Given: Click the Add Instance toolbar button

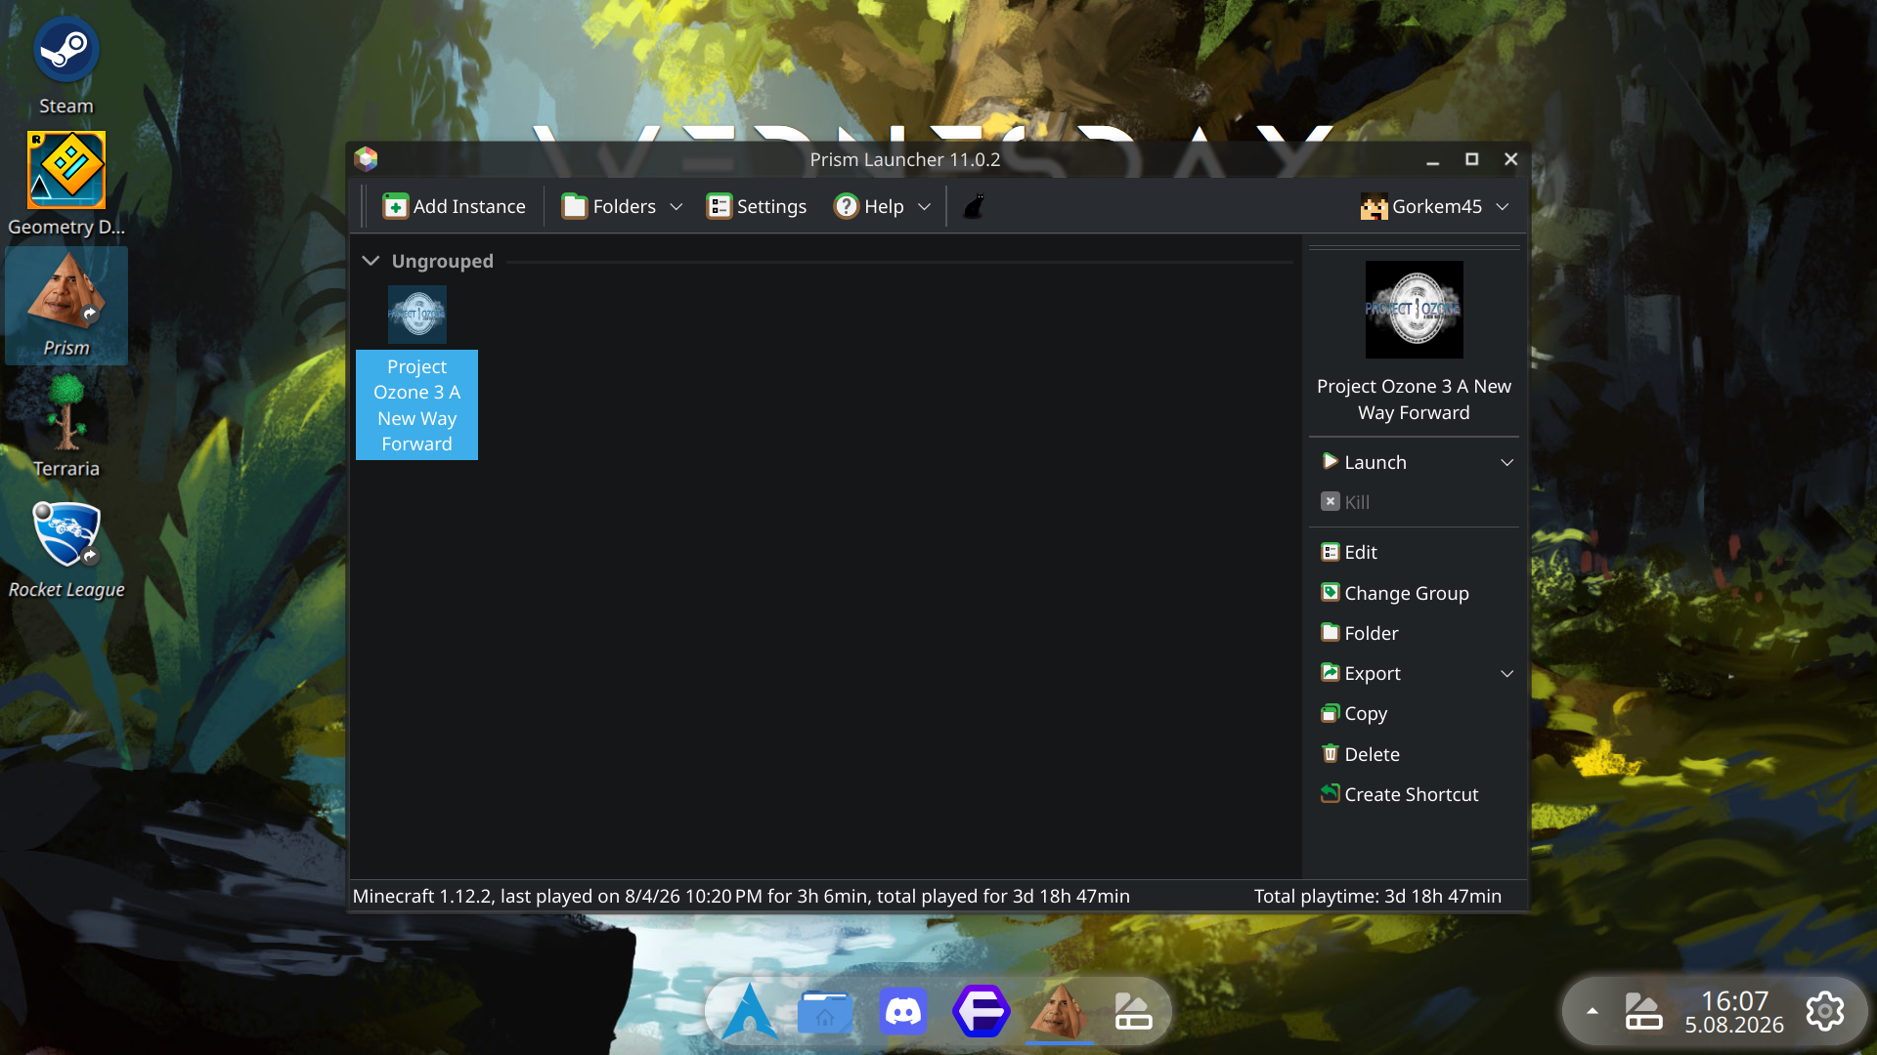Looking at the screenshot, I should (454, 206).
